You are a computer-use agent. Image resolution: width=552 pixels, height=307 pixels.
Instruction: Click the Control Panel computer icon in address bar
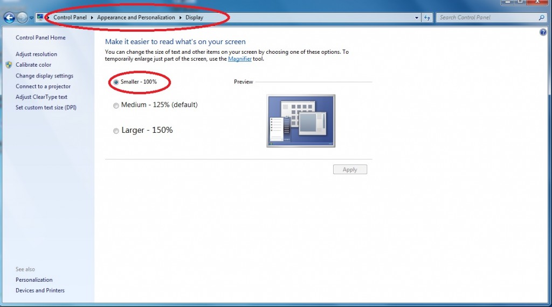click(x=40, y=17)
